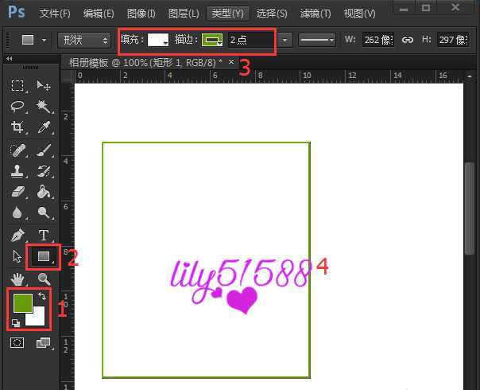
Task: Select the Spot Healing Brush tool
Action: [17, 150]
